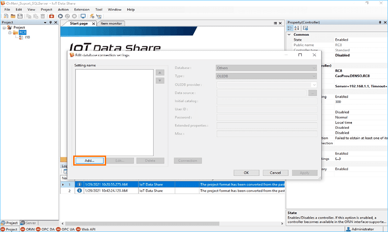Click the Initial catalog input field
The height and width of the screenshot is (232, 388).
click(267, 101)
